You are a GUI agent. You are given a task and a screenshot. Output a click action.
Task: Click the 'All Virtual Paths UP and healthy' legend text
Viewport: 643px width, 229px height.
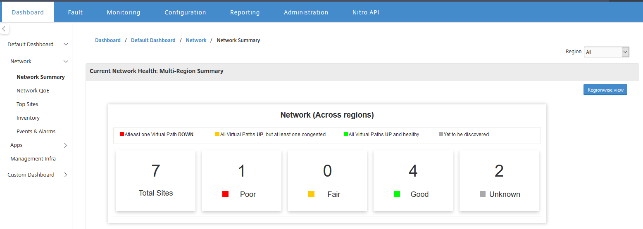click(x=384, y=135)
